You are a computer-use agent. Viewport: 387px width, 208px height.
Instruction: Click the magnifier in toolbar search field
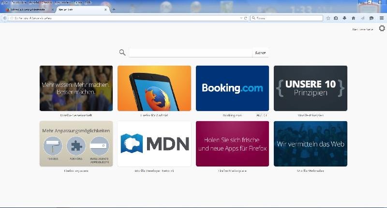click(x=253, y=18)
